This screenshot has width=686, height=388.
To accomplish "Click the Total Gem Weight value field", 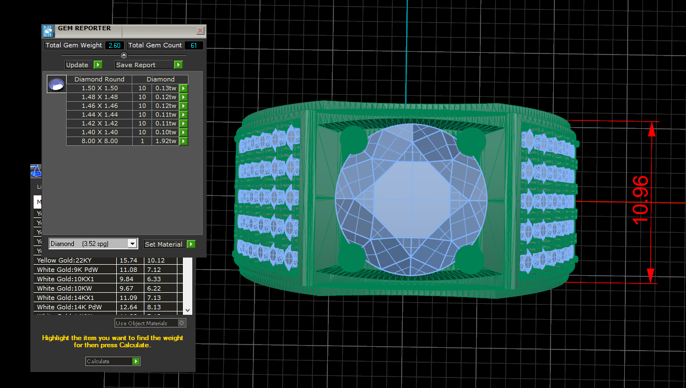I will coord(114,46).
